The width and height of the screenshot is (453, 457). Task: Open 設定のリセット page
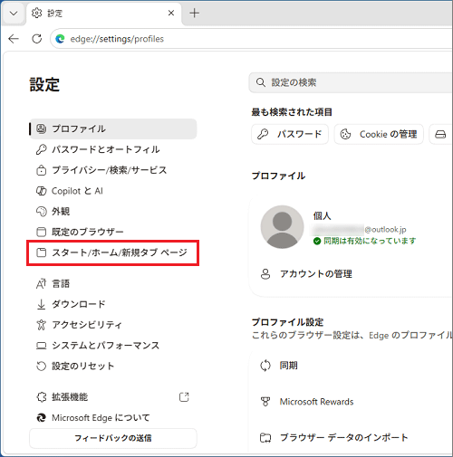[113, 366]
